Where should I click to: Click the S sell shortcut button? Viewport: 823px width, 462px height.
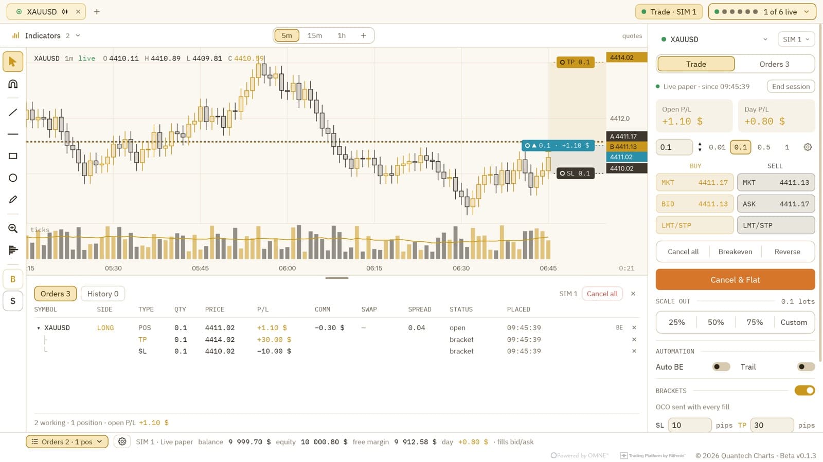coord(13,301)
